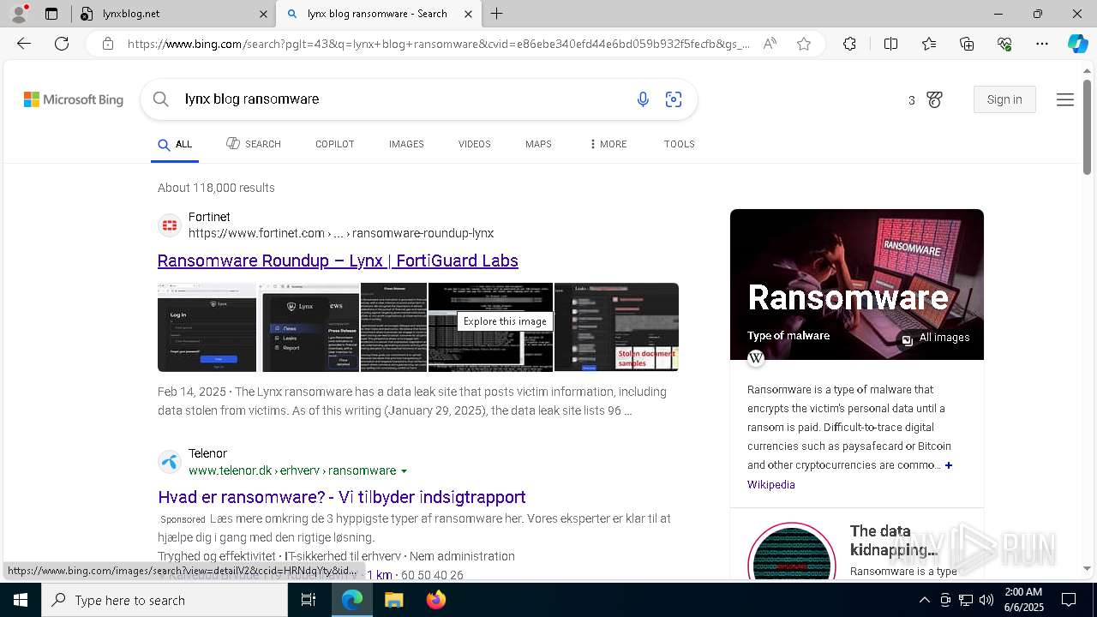1097x617 pixels.
Task: Expand the MORE dropdown
Action: 608,144
